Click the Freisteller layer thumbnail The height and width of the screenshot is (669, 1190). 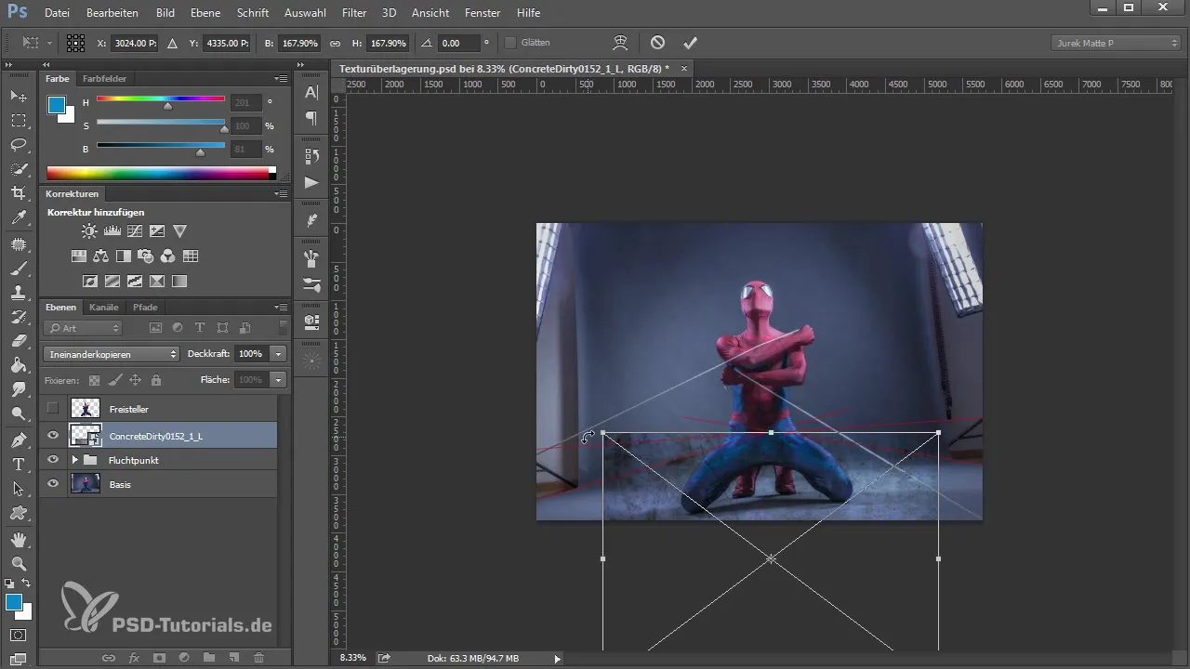tap(86, 409)
